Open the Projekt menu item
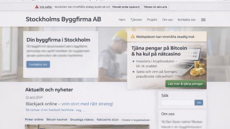 point(152,20)
